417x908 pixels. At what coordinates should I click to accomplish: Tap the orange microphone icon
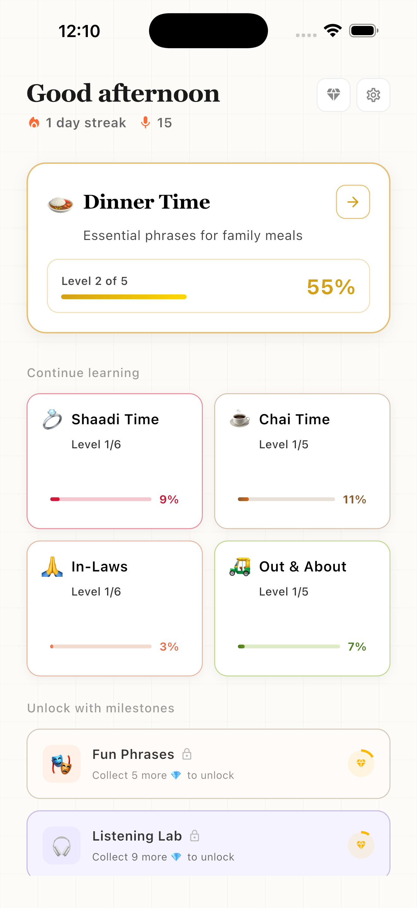(145, 123)
